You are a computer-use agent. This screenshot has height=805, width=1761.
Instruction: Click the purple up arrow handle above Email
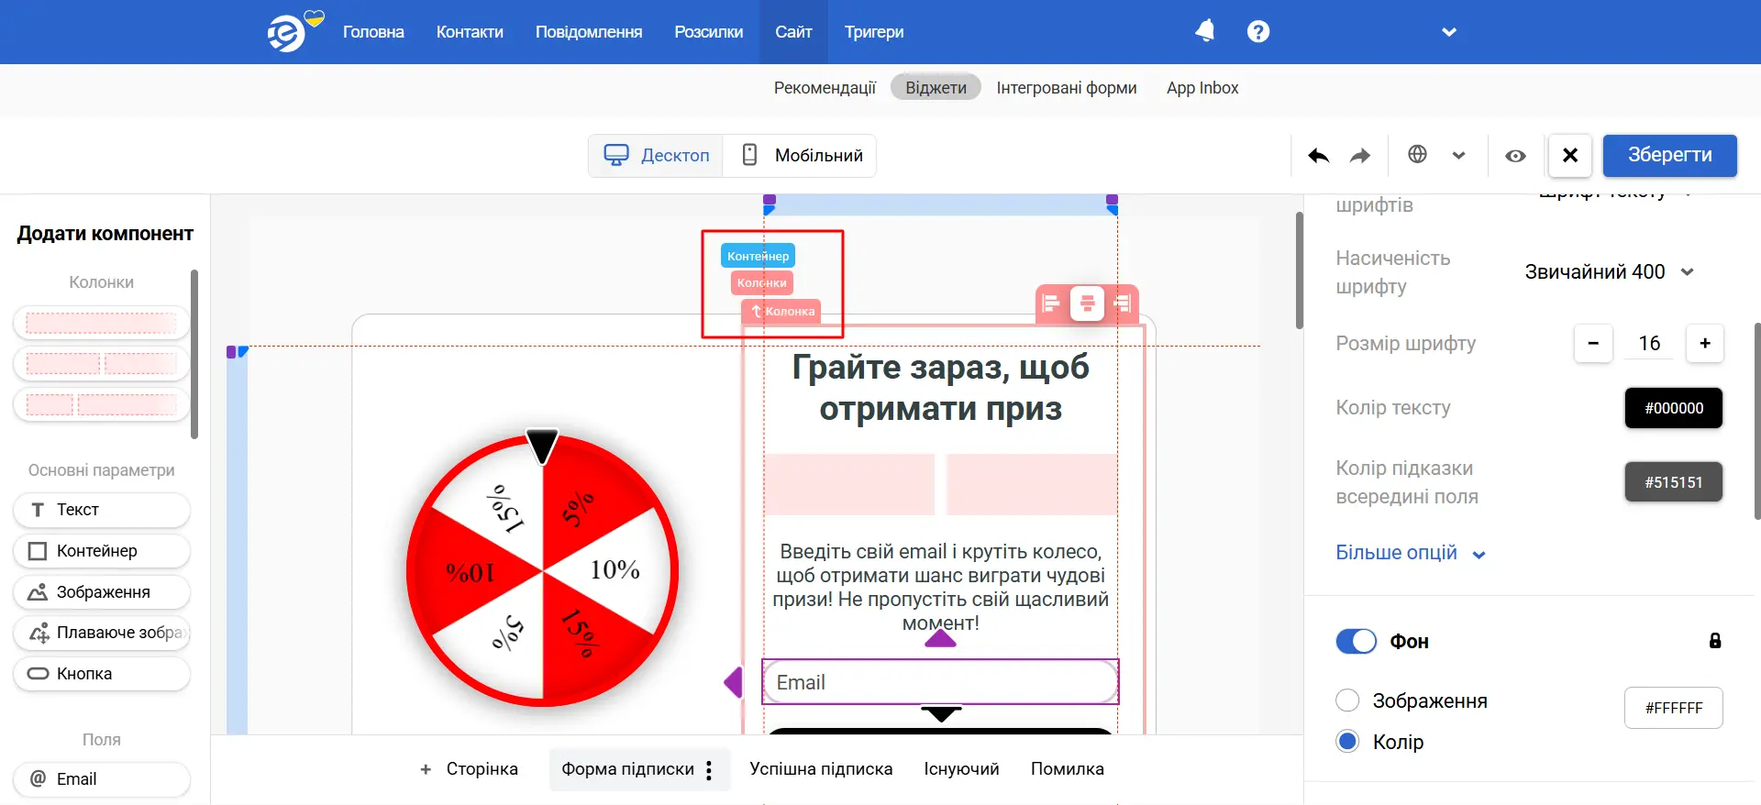point(940,638)
